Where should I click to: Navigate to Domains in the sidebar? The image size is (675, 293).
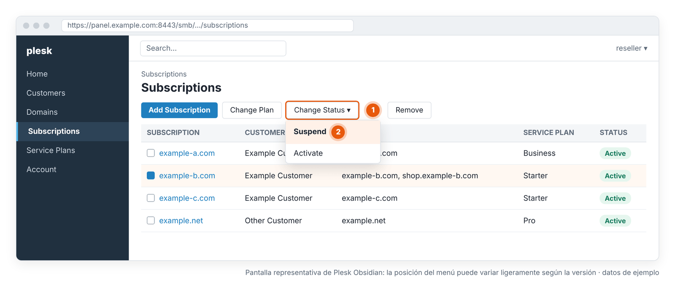point(42,112)
